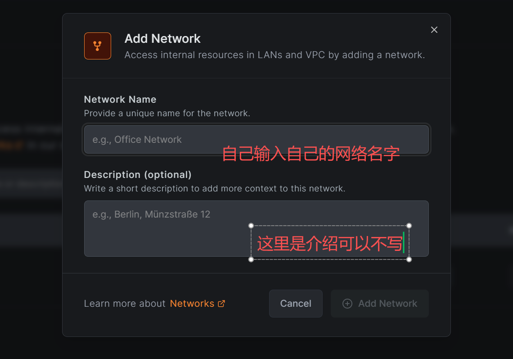Grab the top-left handle of the annotation box
513x359 pixels.
(x=251, y=226)
